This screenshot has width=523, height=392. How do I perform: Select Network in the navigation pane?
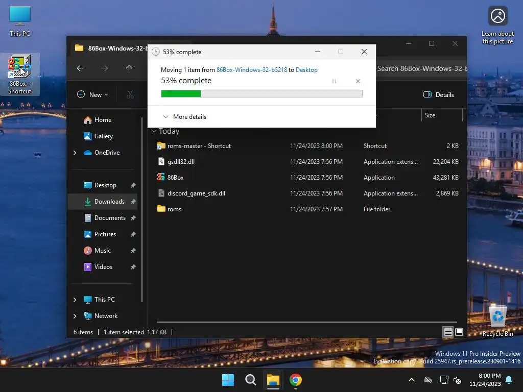(101, 315)
